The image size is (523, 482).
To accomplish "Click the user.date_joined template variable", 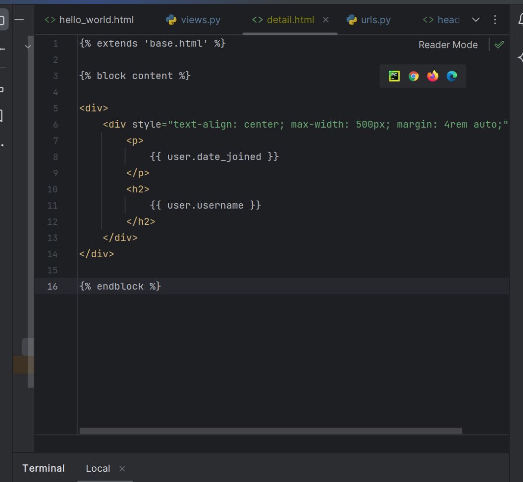I will (214, 157).
